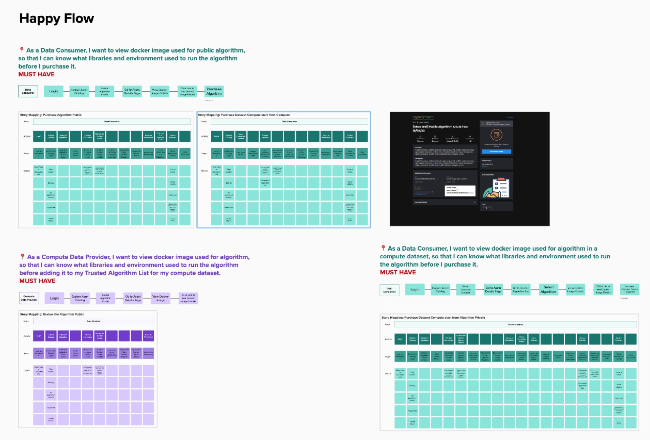Click the Contact link under Data Provider
650x440 pixels.
[x=485, y=167]
